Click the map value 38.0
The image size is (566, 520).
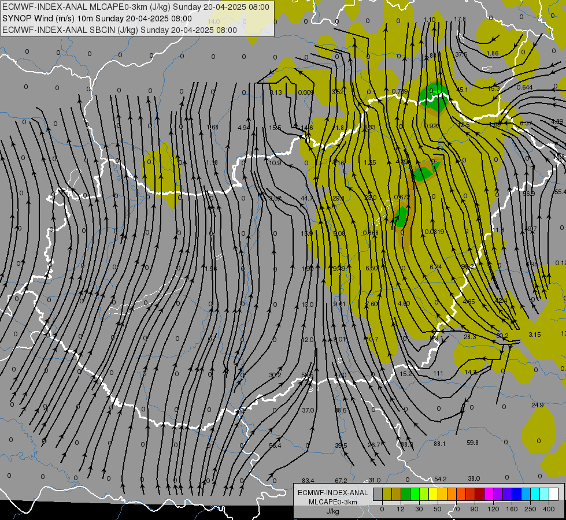(x=474, y=478)
